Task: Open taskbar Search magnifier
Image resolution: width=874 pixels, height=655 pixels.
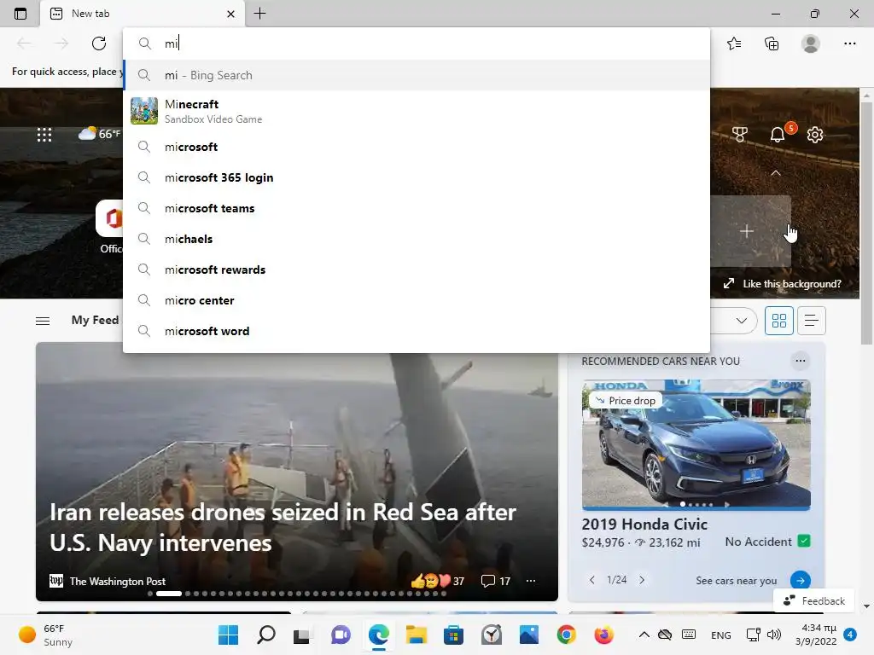Action: [266, 635]
